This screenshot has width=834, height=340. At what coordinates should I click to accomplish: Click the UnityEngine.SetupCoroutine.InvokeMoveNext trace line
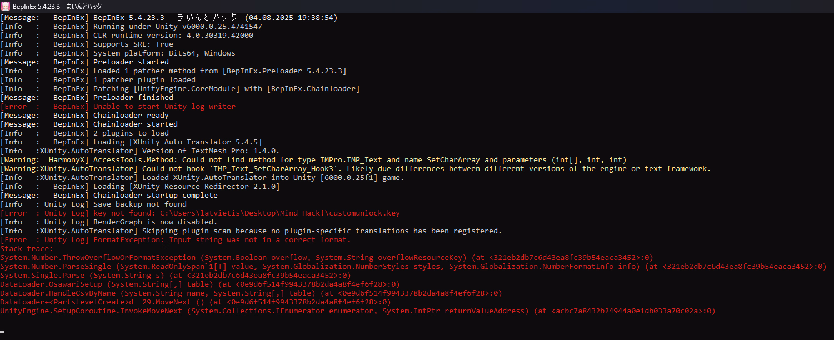pos(357,311)
